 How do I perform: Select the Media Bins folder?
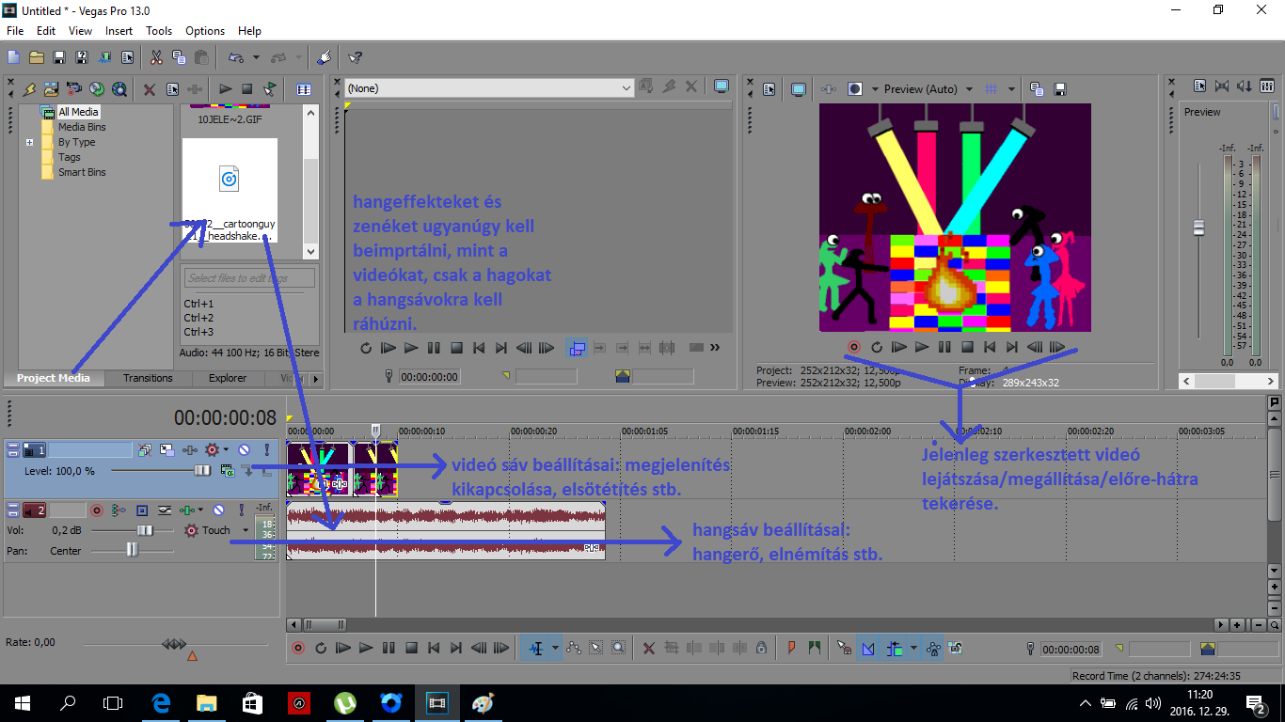[82, 127]
